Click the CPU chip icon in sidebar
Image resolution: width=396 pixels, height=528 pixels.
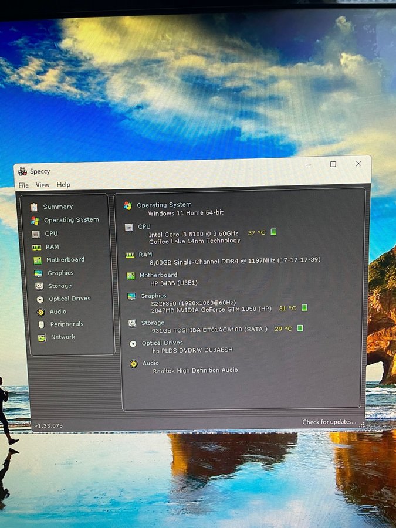point(36,233)
